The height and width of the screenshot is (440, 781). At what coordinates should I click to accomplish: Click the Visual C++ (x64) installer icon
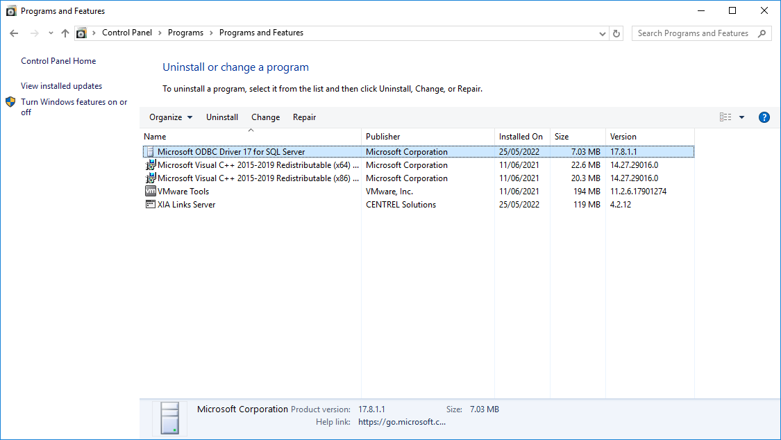[151, 164]
